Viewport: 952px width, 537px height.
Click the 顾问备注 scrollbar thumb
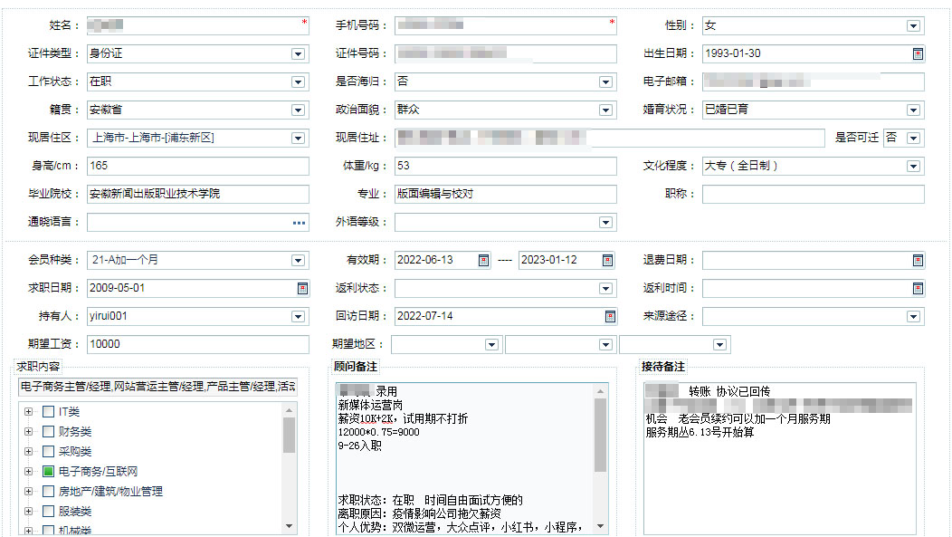tap(601, 435)
